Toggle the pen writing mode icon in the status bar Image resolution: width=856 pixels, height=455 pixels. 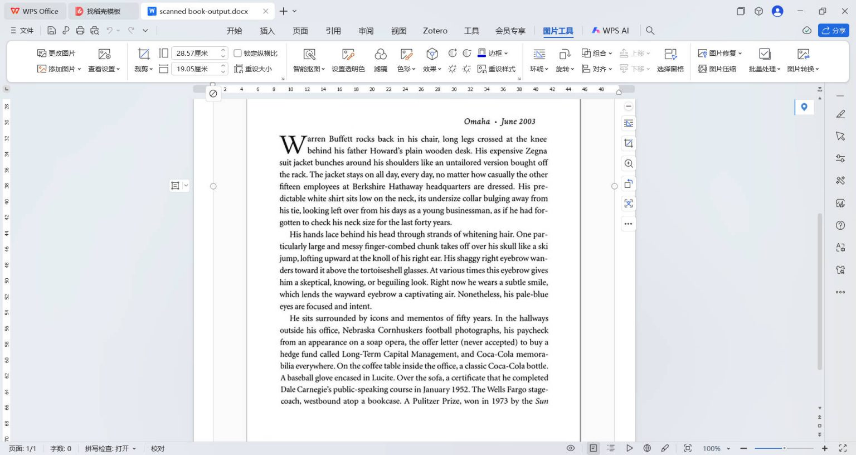tap(665, 448)
